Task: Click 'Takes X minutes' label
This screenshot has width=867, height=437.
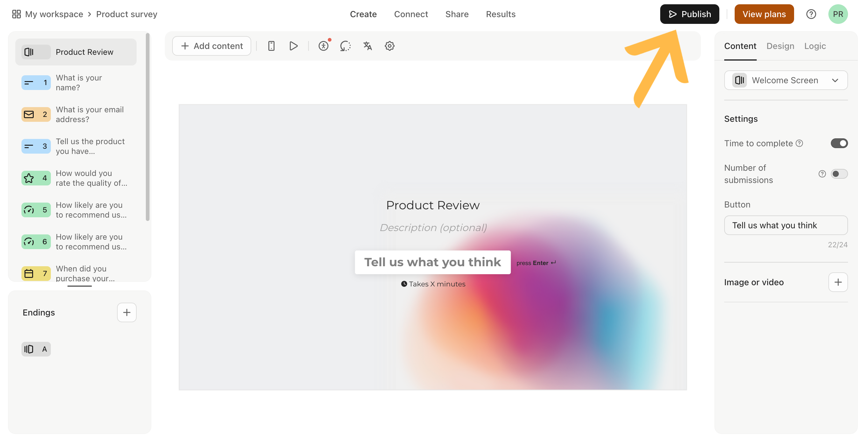Action: 433,284
